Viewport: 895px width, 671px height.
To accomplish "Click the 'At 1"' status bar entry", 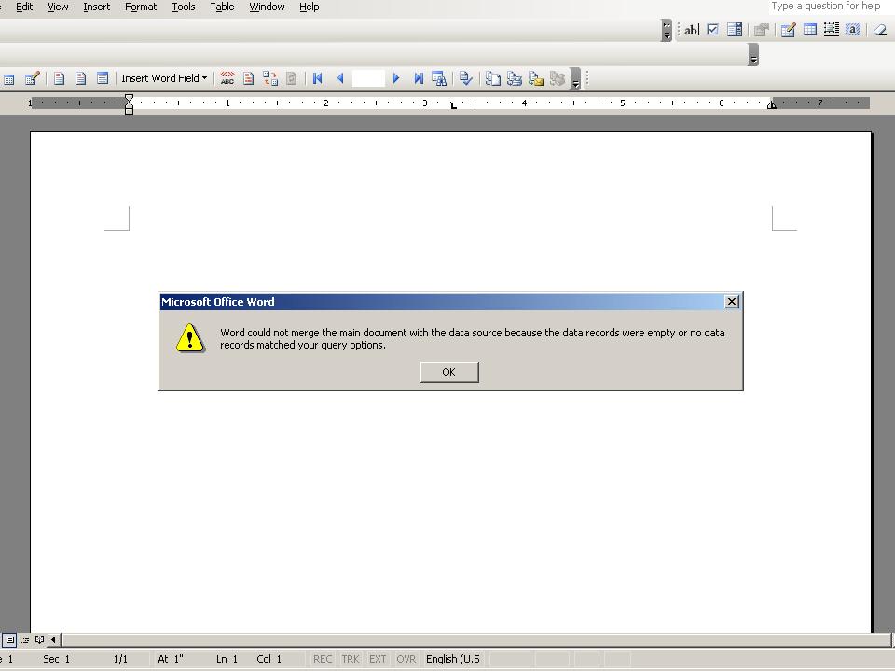I will click(171, 659).
